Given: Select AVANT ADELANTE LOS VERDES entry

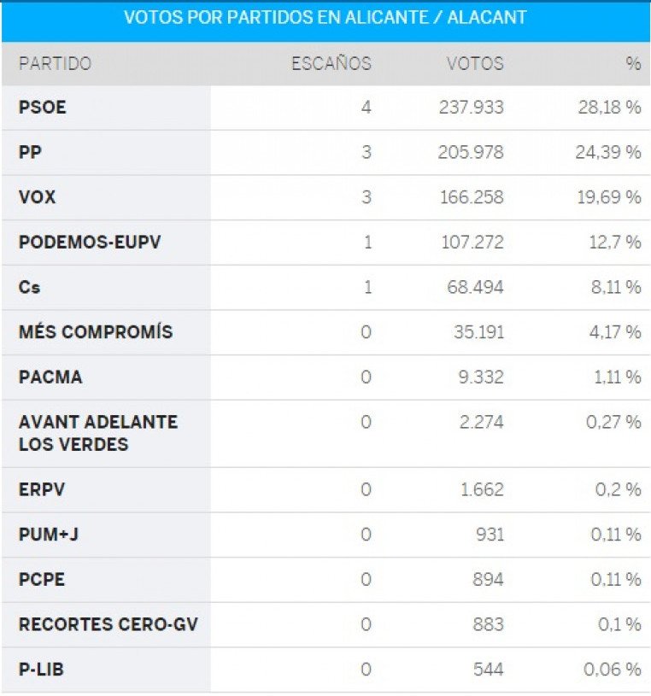Looking at the screenshot, I should pyautogui.click(x=98, y=433).
